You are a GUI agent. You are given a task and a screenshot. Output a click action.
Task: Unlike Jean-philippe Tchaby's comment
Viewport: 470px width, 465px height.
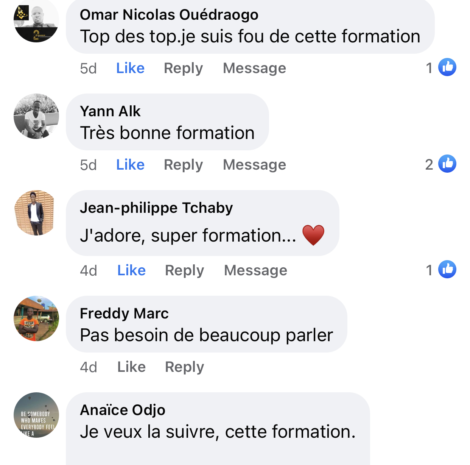pos(131,270)
